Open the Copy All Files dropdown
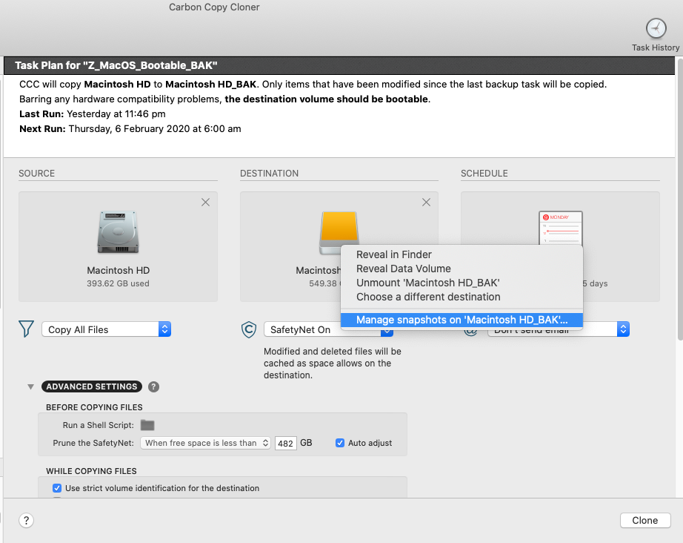683x543 pixels. 106,329
